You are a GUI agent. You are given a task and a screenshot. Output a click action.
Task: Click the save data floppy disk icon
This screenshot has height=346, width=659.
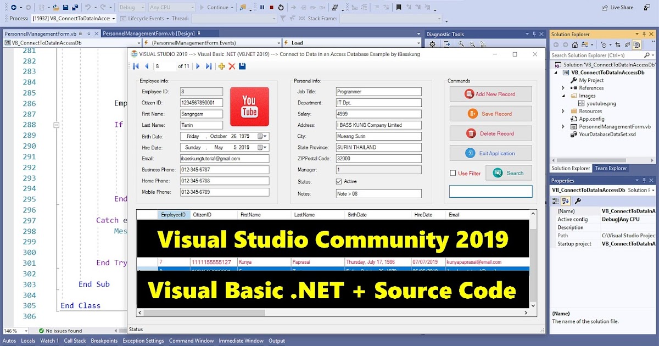point(243,66)
